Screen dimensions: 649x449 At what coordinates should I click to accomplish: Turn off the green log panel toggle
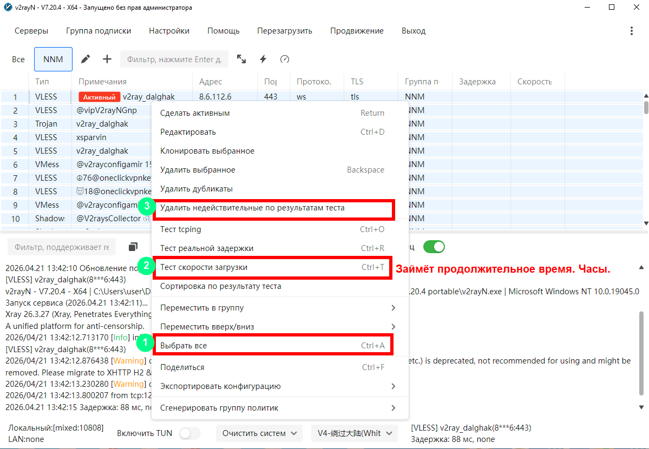434,247
